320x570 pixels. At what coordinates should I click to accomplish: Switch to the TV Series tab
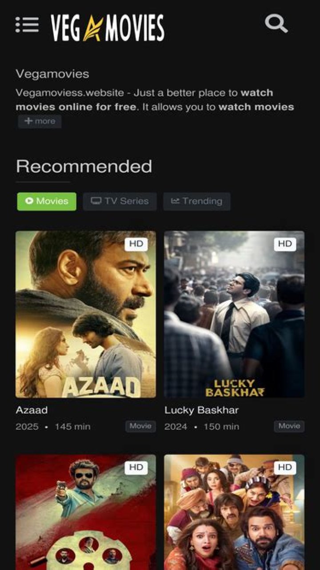pyautogui.click(x=119, y=201)
